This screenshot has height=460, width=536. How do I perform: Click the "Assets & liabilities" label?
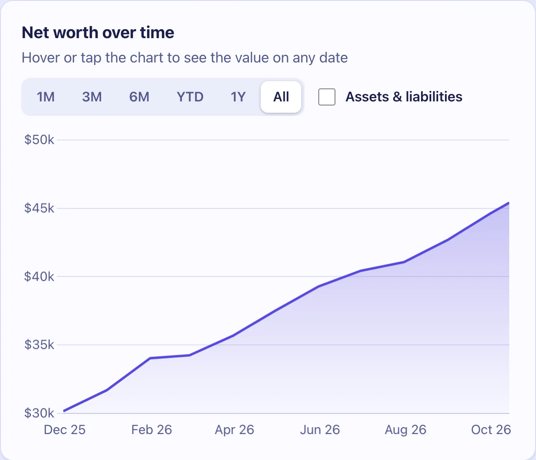pos(404,97)
